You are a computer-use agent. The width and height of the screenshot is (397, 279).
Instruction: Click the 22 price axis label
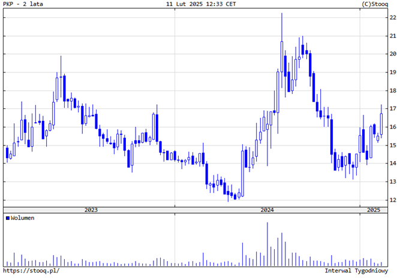coord(392,17)
